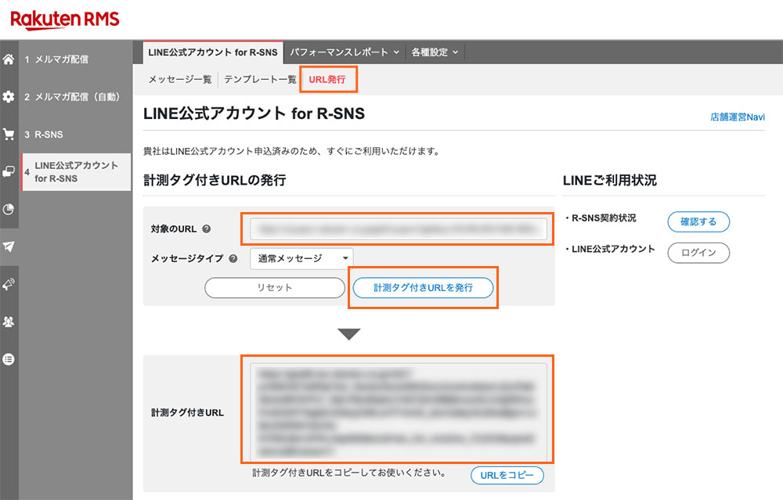Click the Rakuten RMS logo
This screenshot has height=500, width=783.
click(65, 20)
